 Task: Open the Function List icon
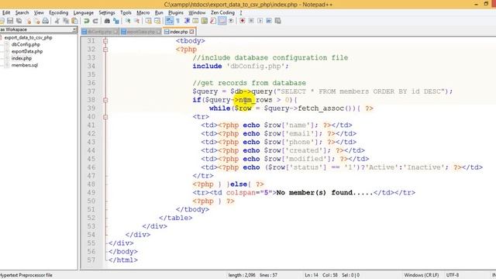pyautogui.click(x=213, y=21)
